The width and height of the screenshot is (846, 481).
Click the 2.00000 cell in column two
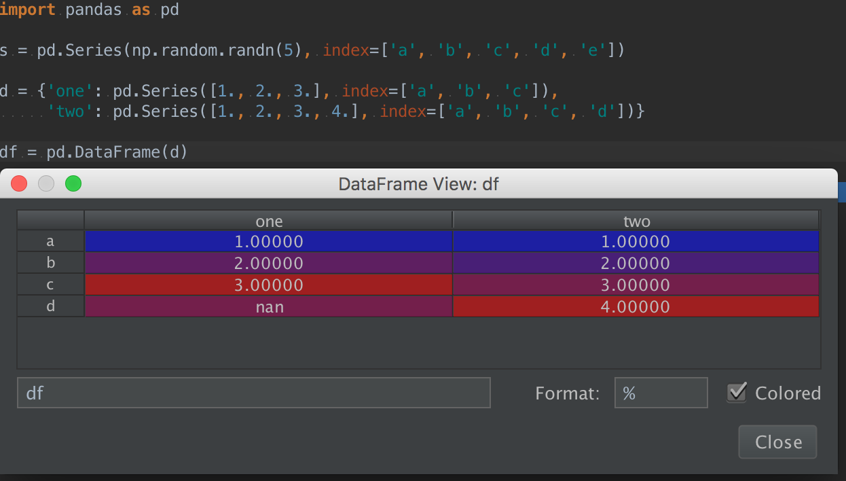tap(636, 263)
